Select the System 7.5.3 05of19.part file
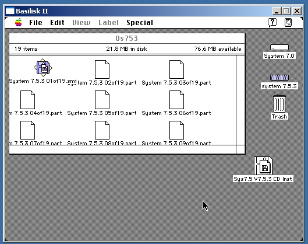This screenshot has width=308, height=244. [102, 100]
